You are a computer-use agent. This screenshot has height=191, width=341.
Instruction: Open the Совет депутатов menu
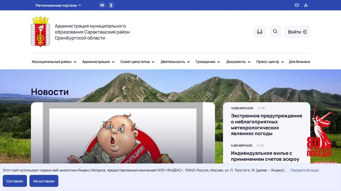(x=137, y=62)
